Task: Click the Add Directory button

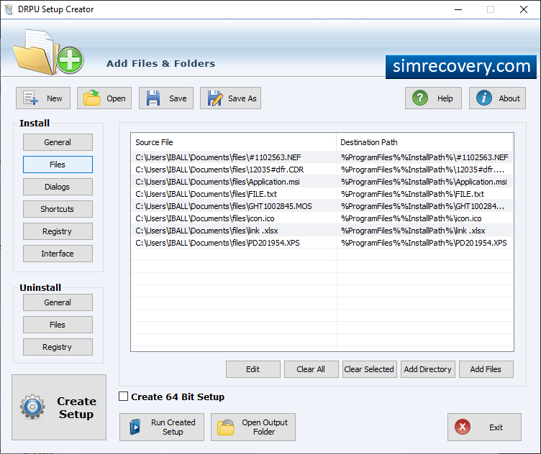Action: pyautogui.click(x=428, y=369)
